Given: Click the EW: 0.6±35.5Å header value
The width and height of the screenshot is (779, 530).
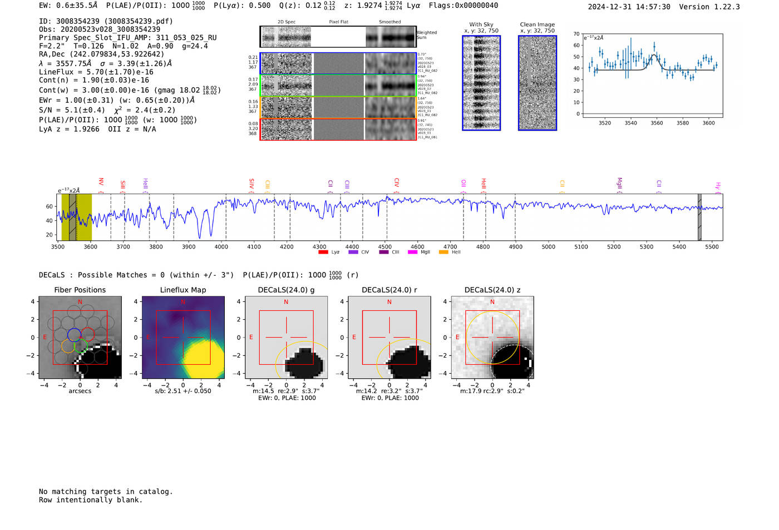Looking at the screenshot, I should 68,6.
